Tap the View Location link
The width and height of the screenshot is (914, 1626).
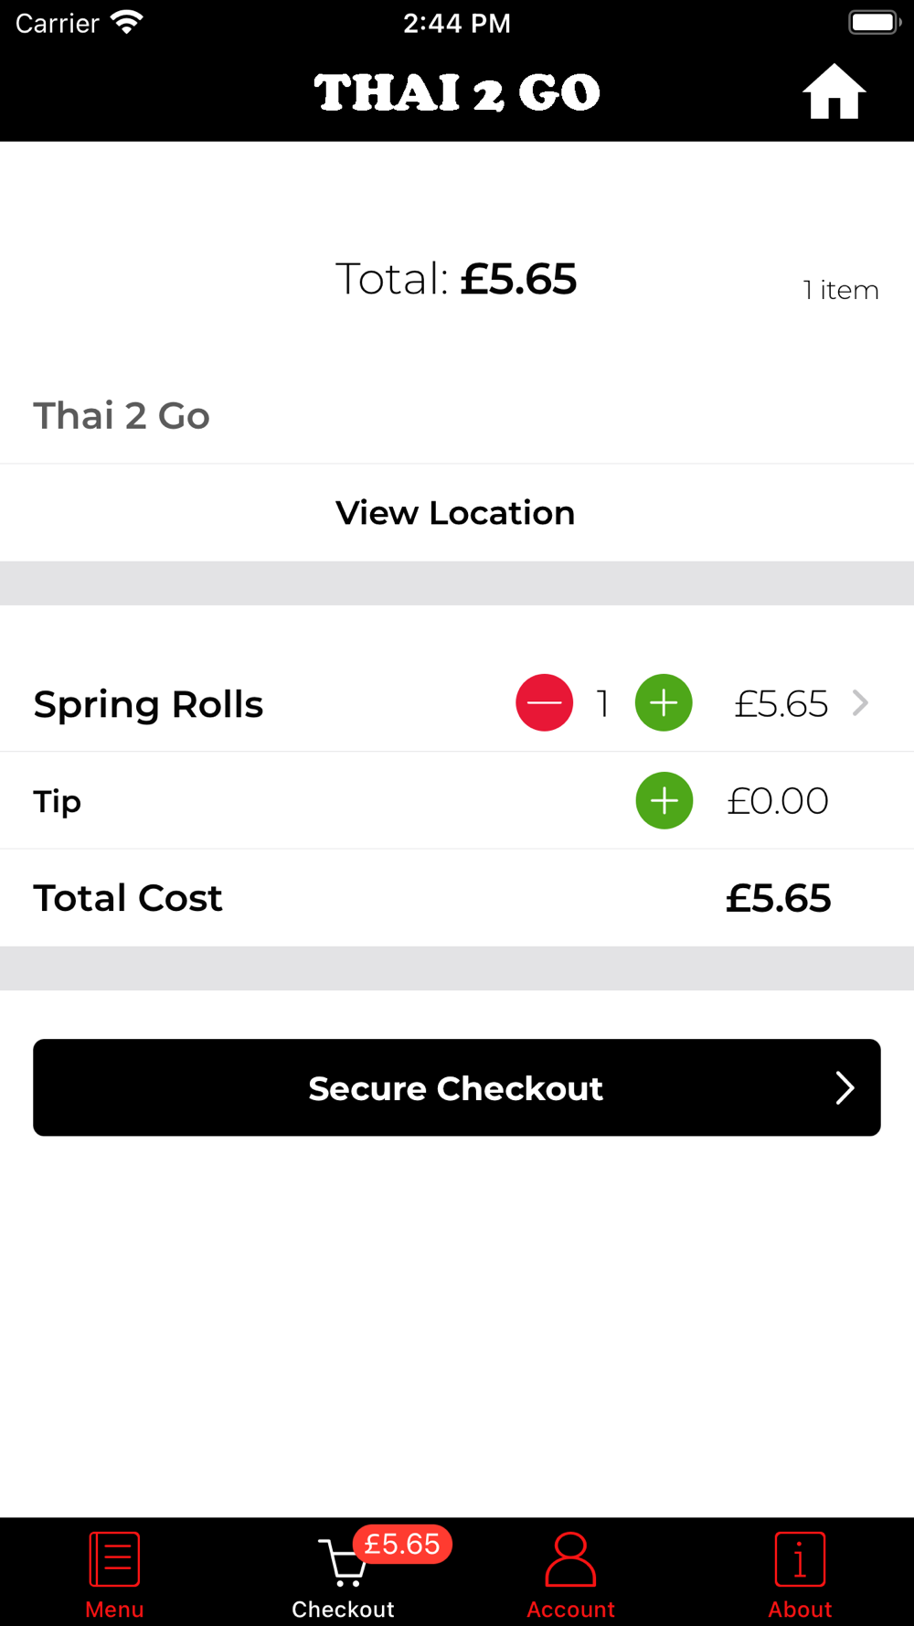pos(455,513)
